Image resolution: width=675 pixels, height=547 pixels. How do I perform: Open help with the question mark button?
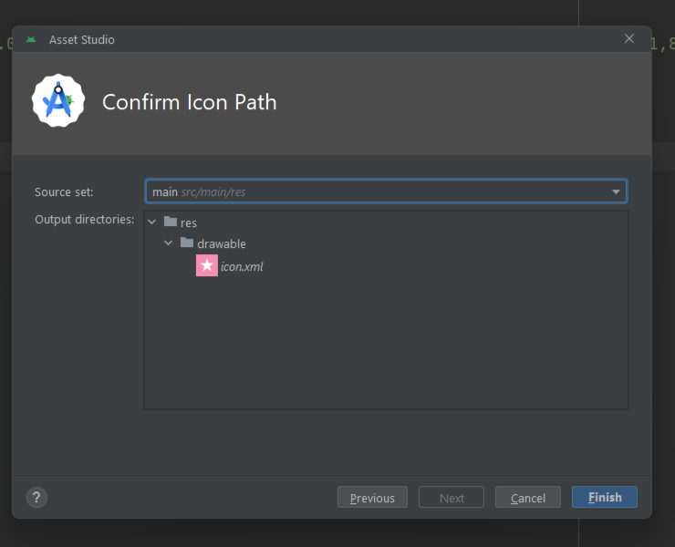pos(37,498)
